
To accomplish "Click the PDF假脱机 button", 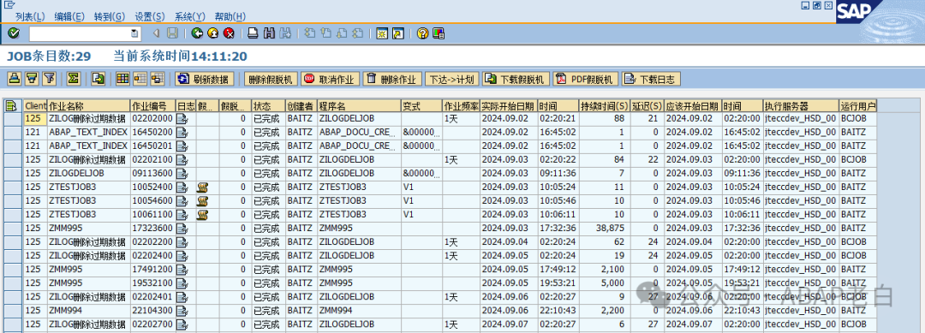I will point(586,79).
